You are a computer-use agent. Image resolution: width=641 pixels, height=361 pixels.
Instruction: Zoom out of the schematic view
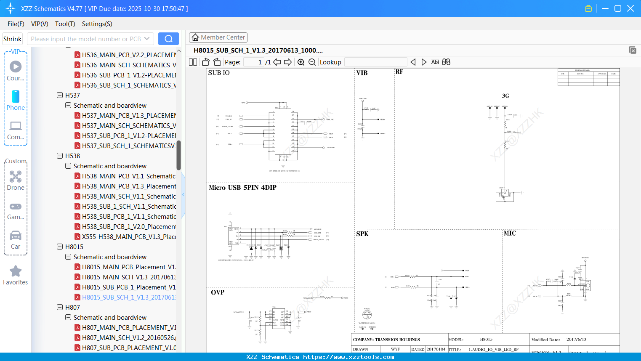(311, 62)
